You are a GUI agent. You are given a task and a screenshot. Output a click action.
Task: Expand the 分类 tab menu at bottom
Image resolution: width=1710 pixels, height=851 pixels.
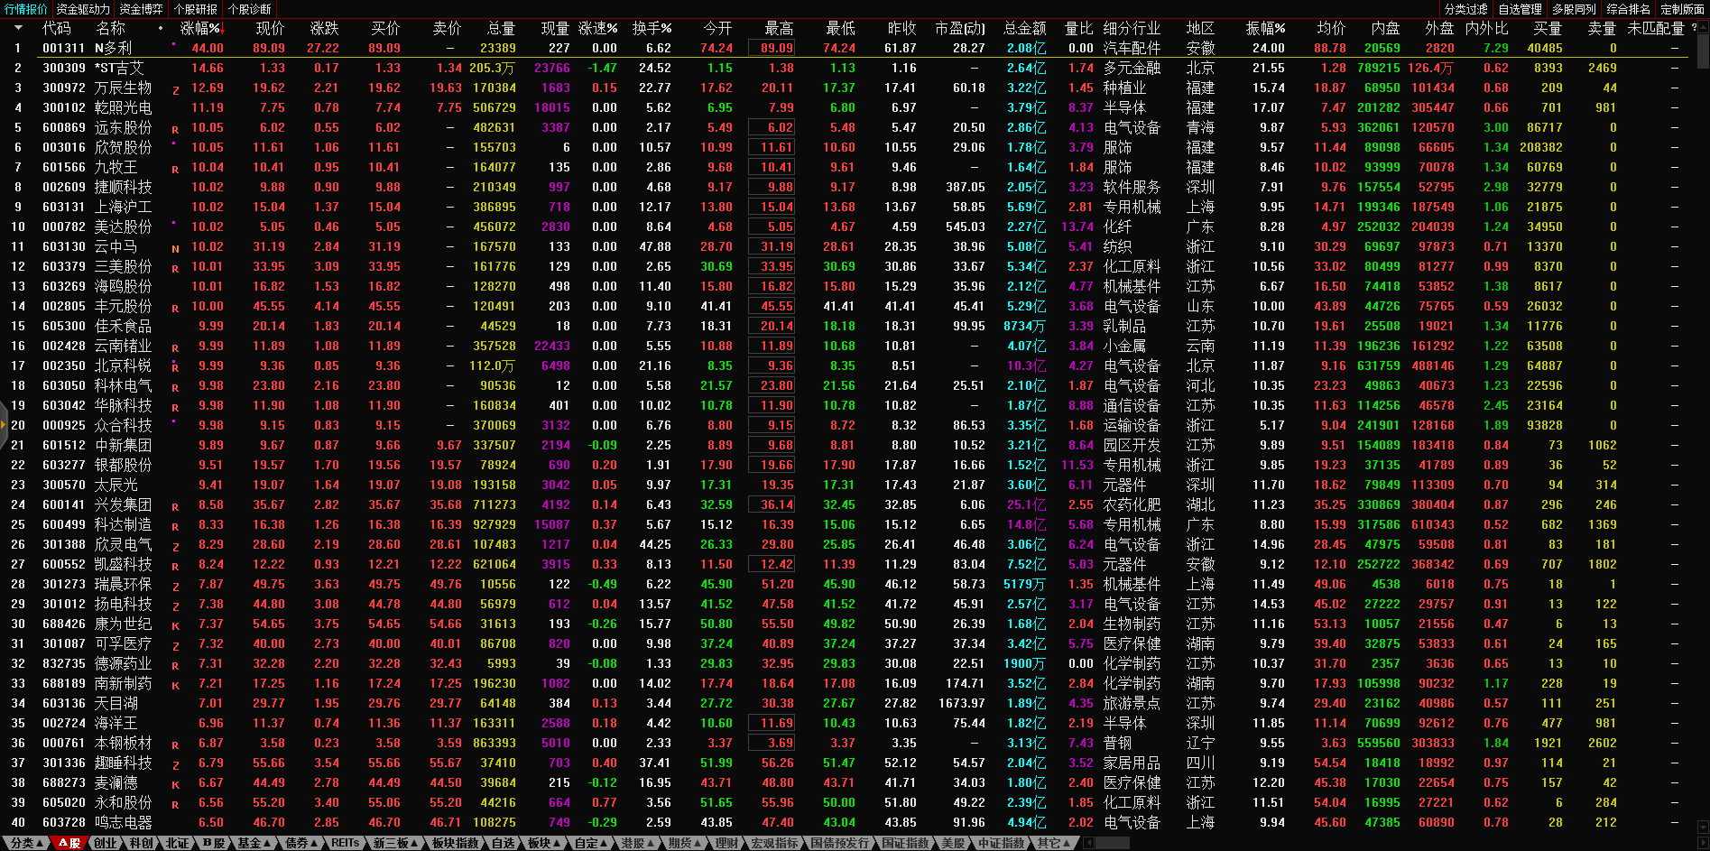pos(27,843)
